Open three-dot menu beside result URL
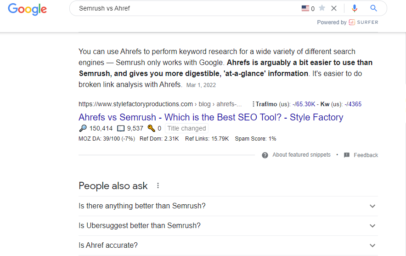 pyautogui.click(x=253, y=104)
